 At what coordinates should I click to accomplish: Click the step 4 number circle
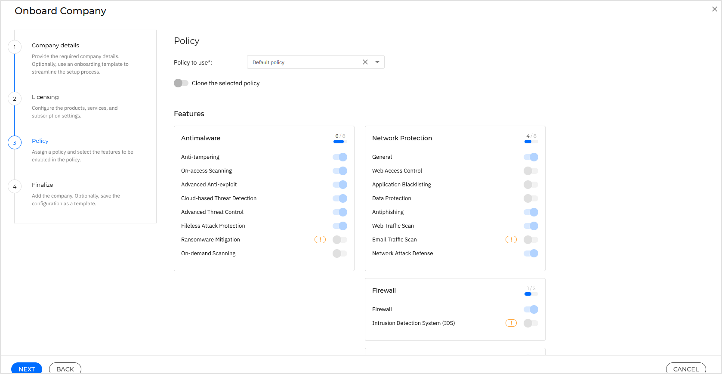click(x=15, y=186)
